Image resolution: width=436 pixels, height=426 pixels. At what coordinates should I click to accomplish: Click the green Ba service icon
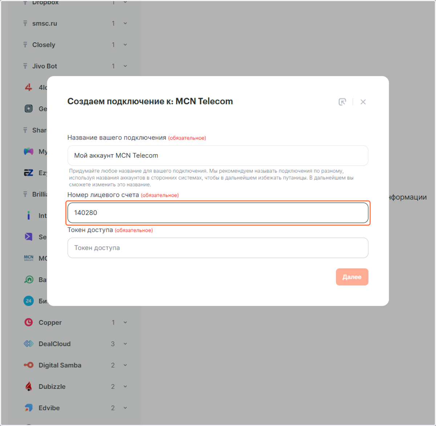(29, 280)
